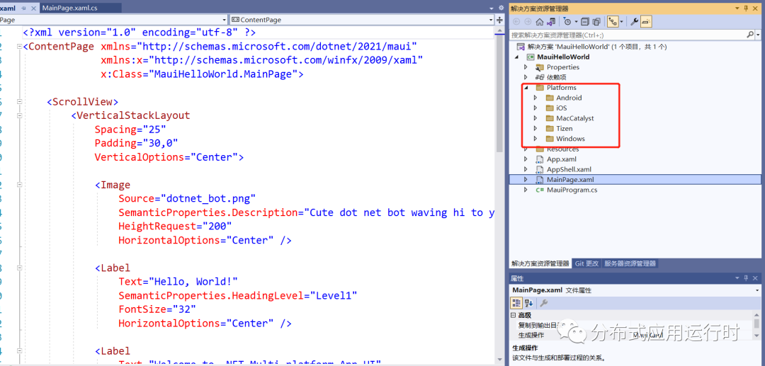Image resolution: width=765 pixels, height=366 pixels.
Task: Expand the Properties node
Action: [x=526, y=67]
